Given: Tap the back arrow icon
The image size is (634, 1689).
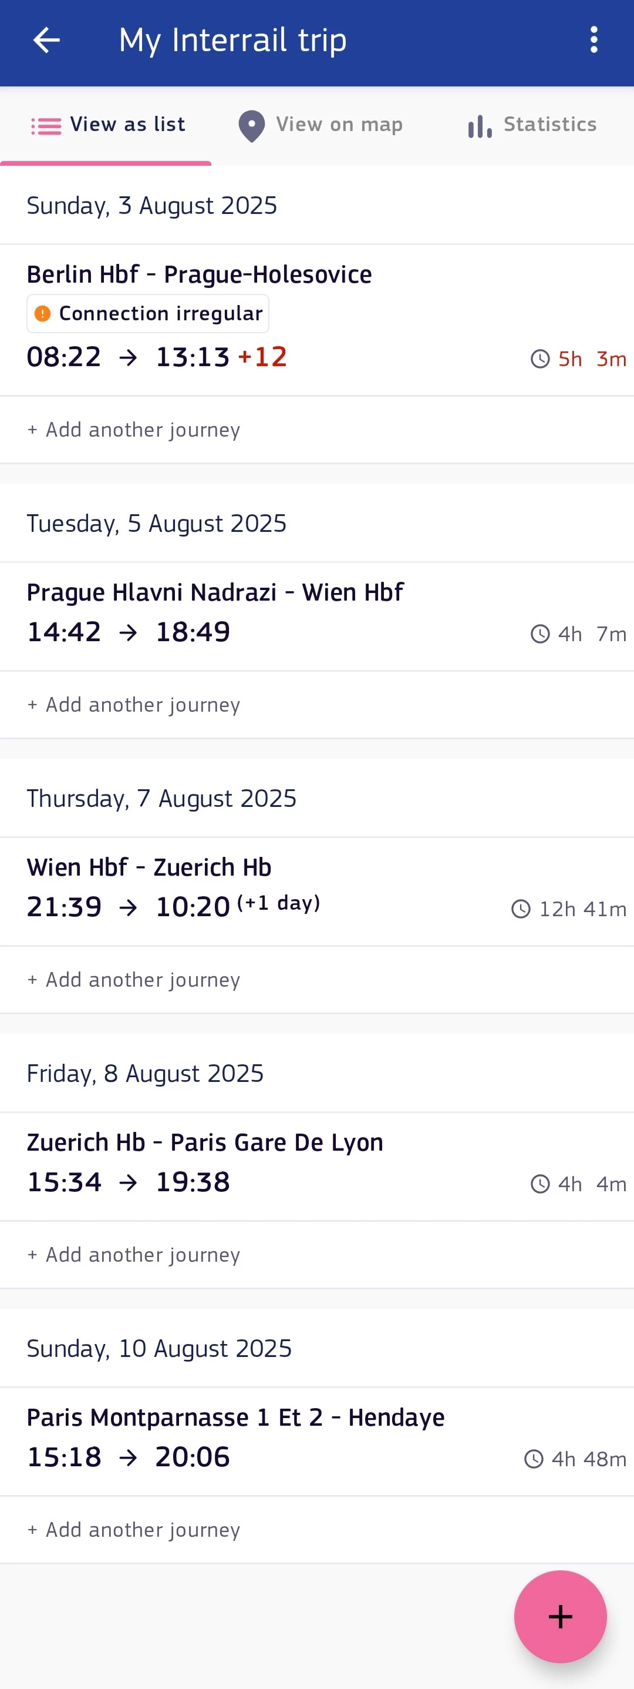Looking at the screenshot, I should coord(46,40).
